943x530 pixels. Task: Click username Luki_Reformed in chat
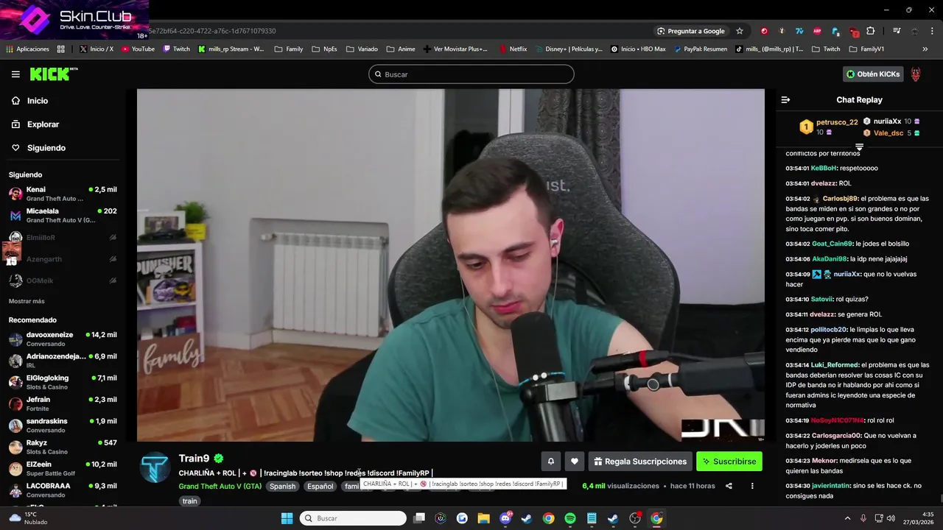click(x=835, y=365)
